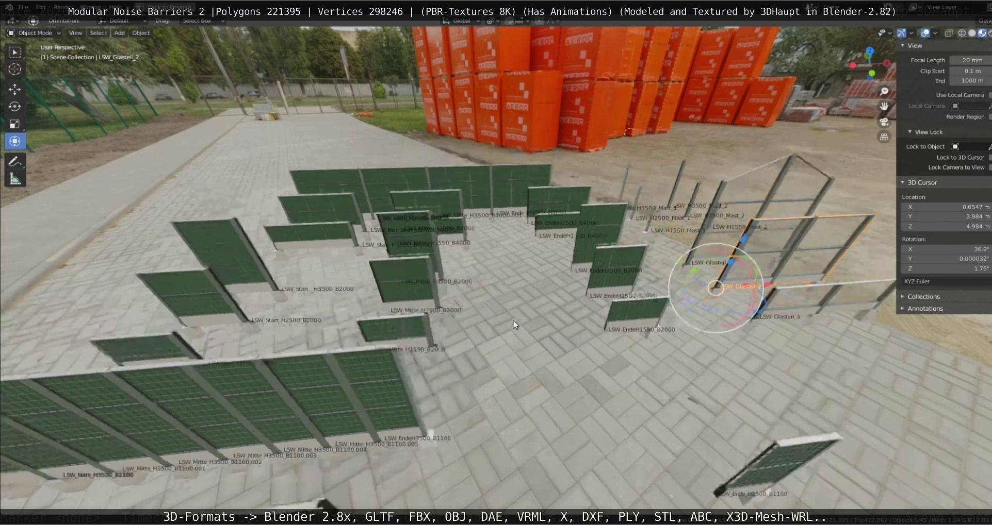This screenshot has width=992, height=525.
Task: Select the Select Box tool
Action: (x=14, y=53)
